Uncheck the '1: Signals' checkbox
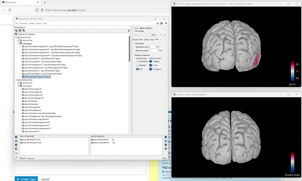This screenshot has width=302, height=181. (x=151, y=61)
